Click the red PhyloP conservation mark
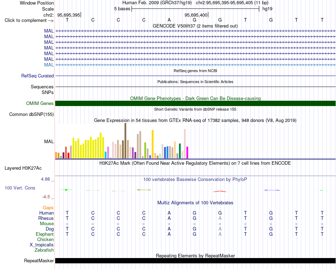This screenshot has width=336, height=269. click(x=220, y=191)
